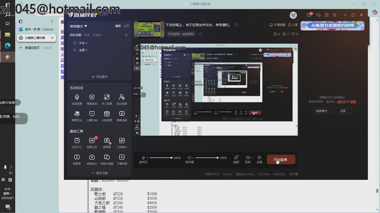
Task: Collapse the browser sidebar with left chevron
Action: 52,21
